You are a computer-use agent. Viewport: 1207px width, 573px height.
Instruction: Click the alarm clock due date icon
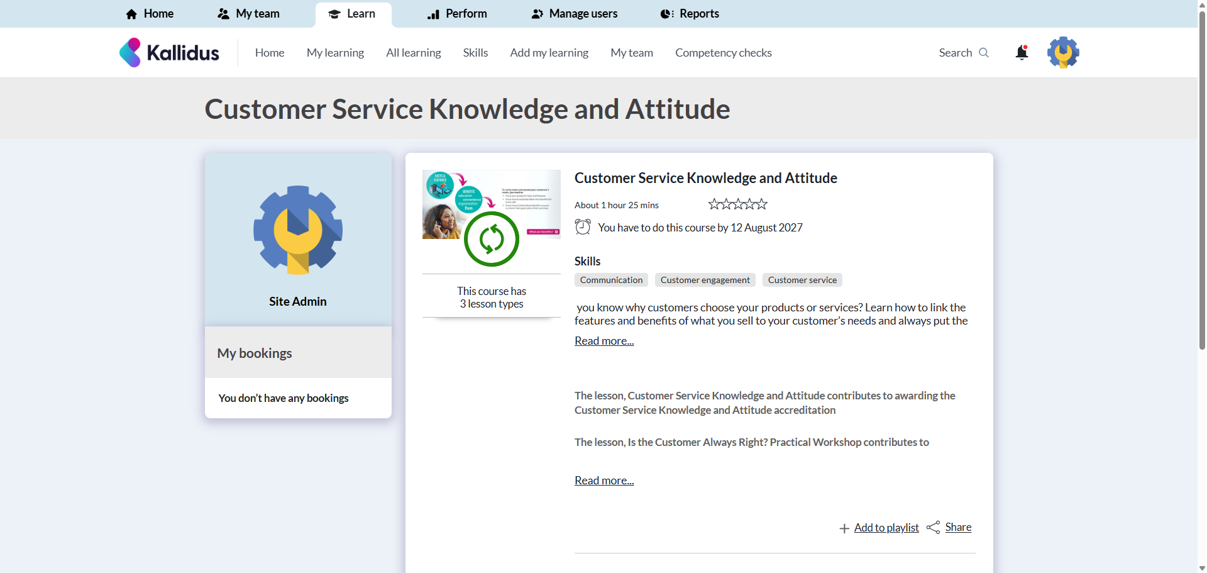tap(583, 227)
